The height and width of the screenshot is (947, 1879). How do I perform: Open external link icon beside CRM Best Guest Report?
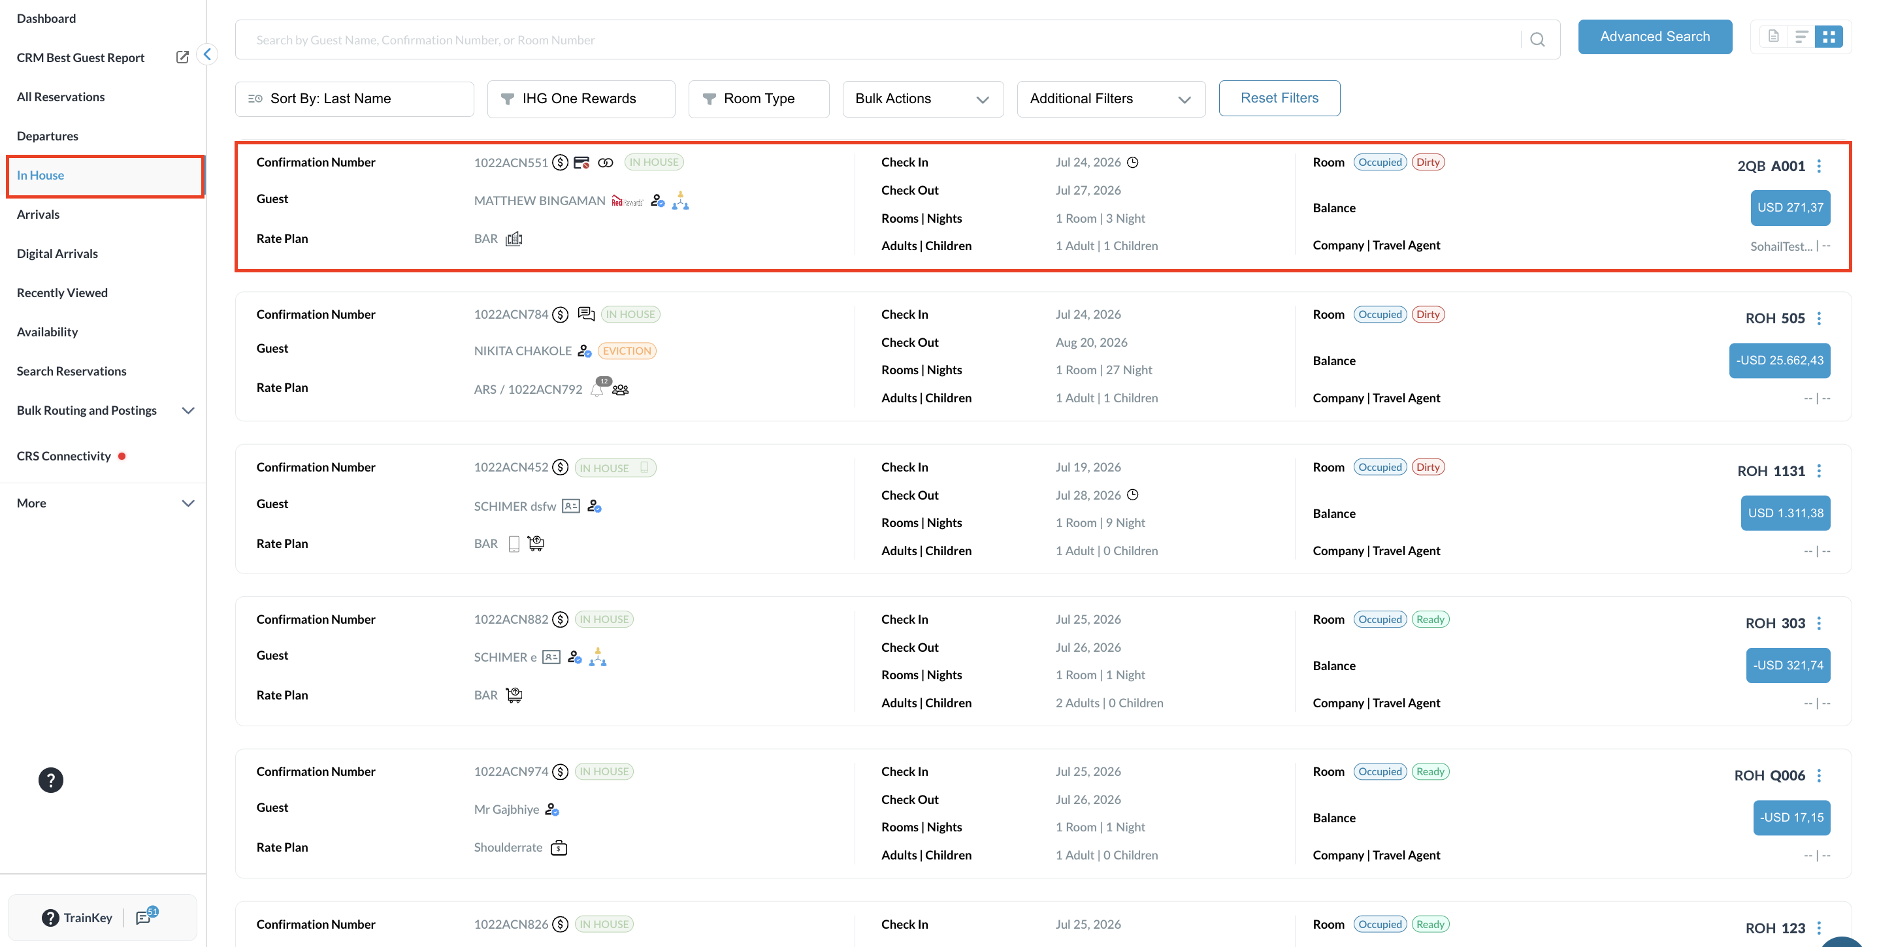tap(182, 57)
